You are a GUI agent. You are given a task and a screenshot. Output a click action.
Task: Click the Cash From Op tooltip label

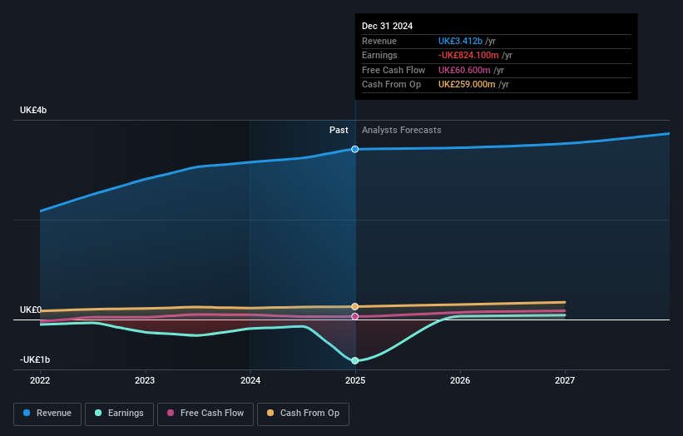tap(392, 85)
